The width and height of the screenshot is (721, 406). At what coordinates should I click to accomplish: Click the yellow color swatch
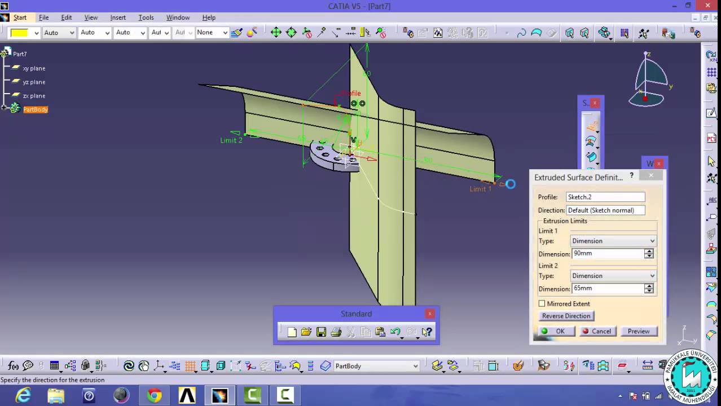[20, 33]
